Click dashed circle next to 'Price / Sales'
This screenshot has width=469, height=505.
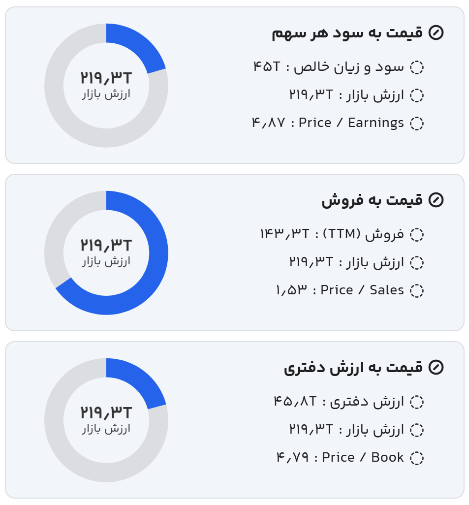pos(417,290)
